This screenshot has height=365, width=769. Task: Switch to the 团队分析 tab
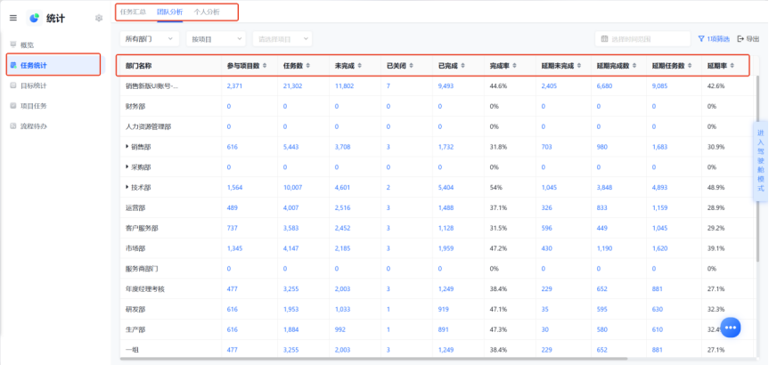pyautogui.click(x=169, y=12)
